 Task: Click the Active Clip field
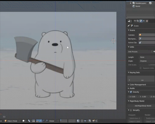pyautogui.click(x=147, y=42)
